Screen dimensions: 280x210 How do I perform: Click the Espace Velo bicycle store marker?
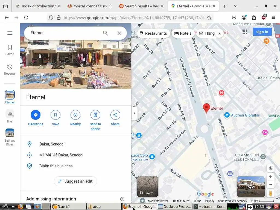(x=152, y=157)
